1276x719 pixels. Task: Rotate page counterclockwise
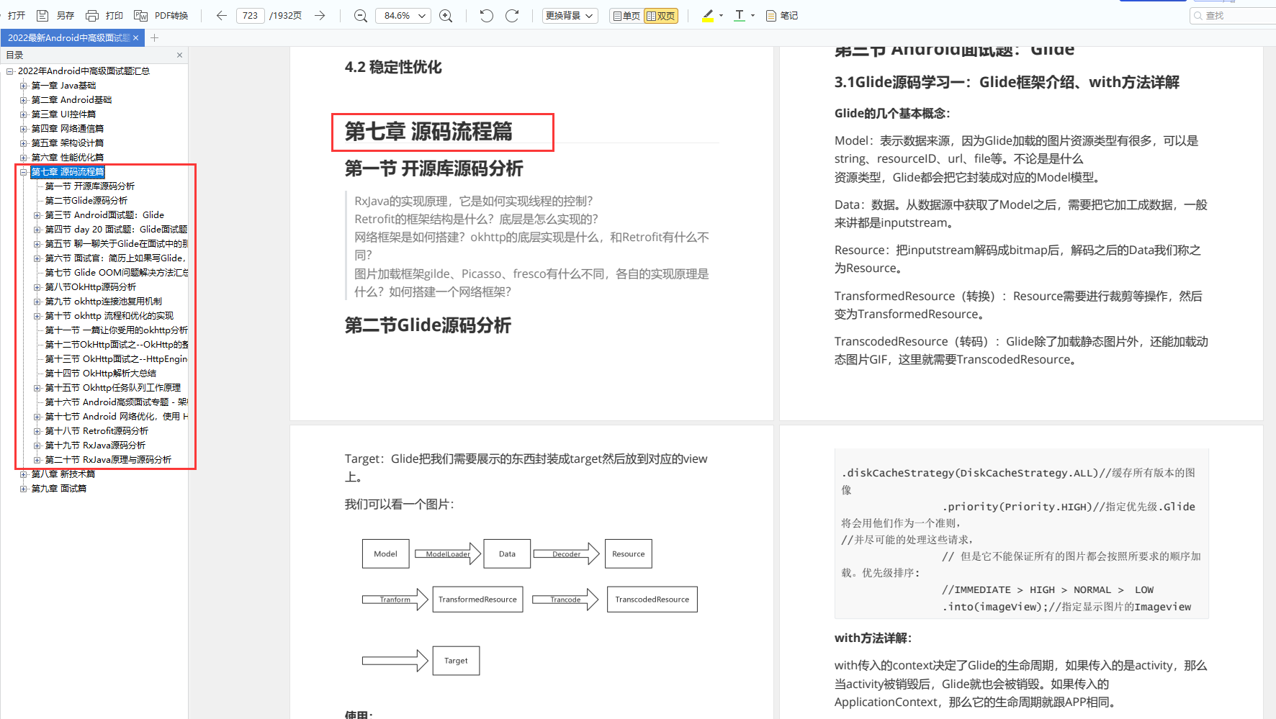pos(487,16)
